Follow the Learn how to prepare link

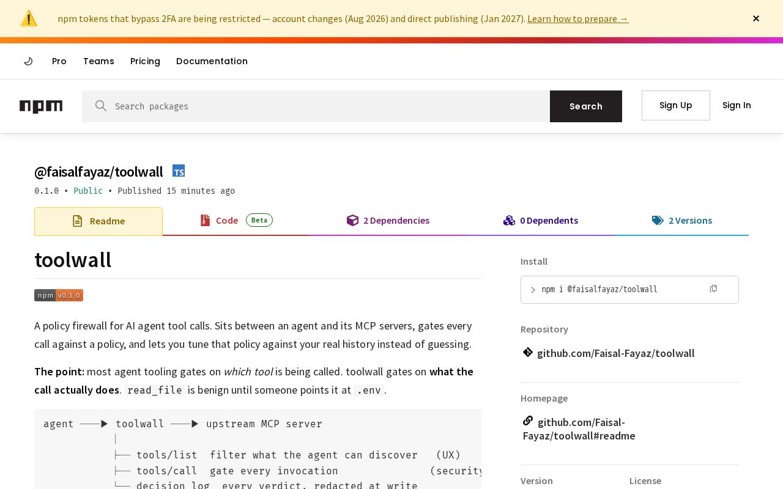point(578,18)
